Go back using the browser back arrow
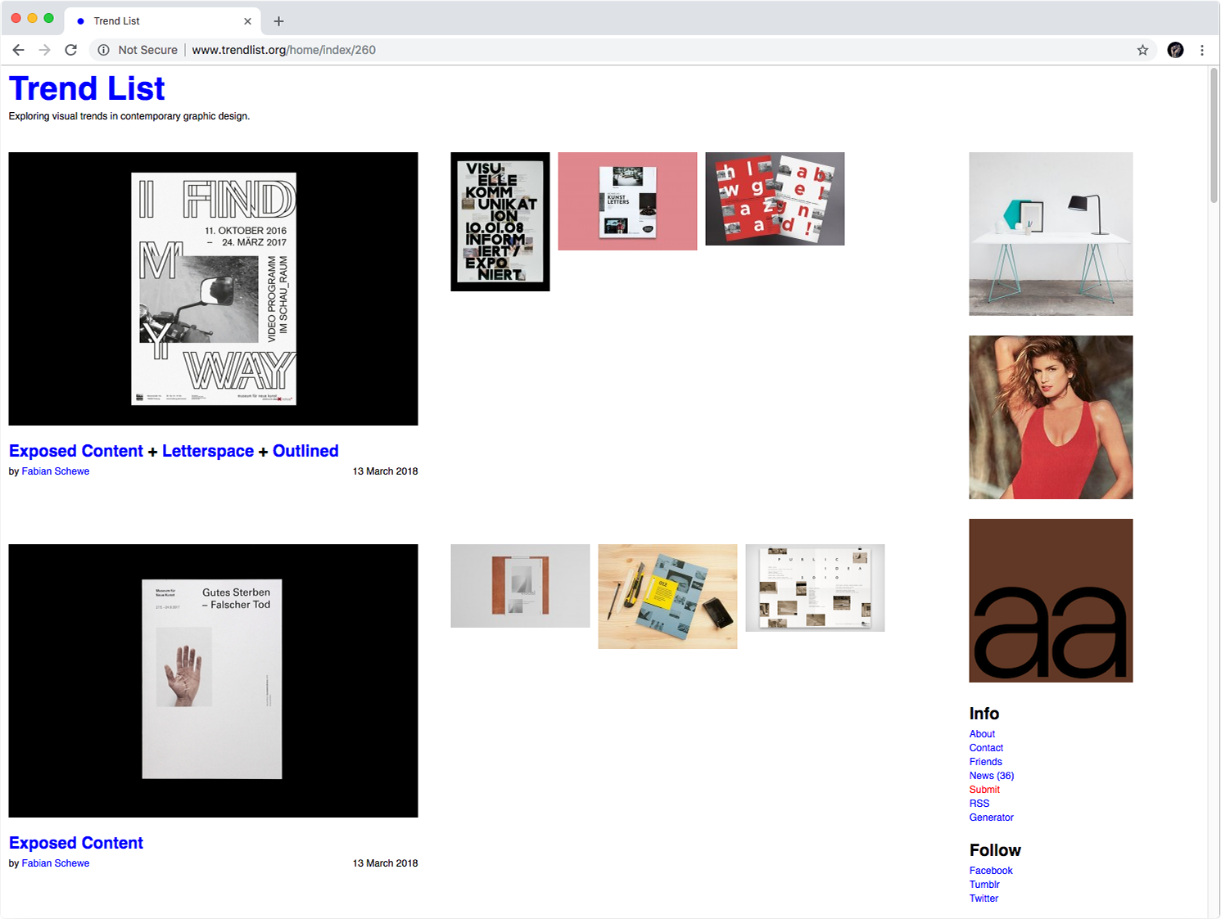The height and width of the screenshot is (919, 1221). click(x=18, y=50)
